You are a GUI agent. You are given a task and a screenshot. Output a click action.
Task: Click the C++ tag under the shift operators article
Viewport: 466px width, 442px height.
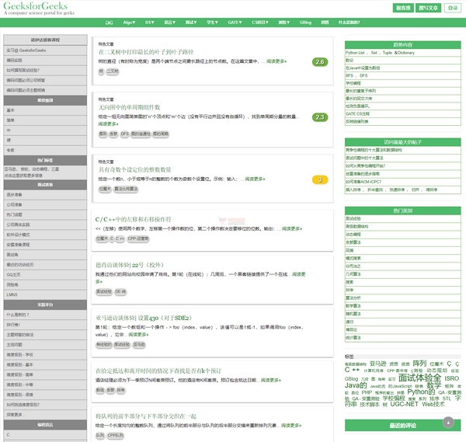tap(120, 238)
